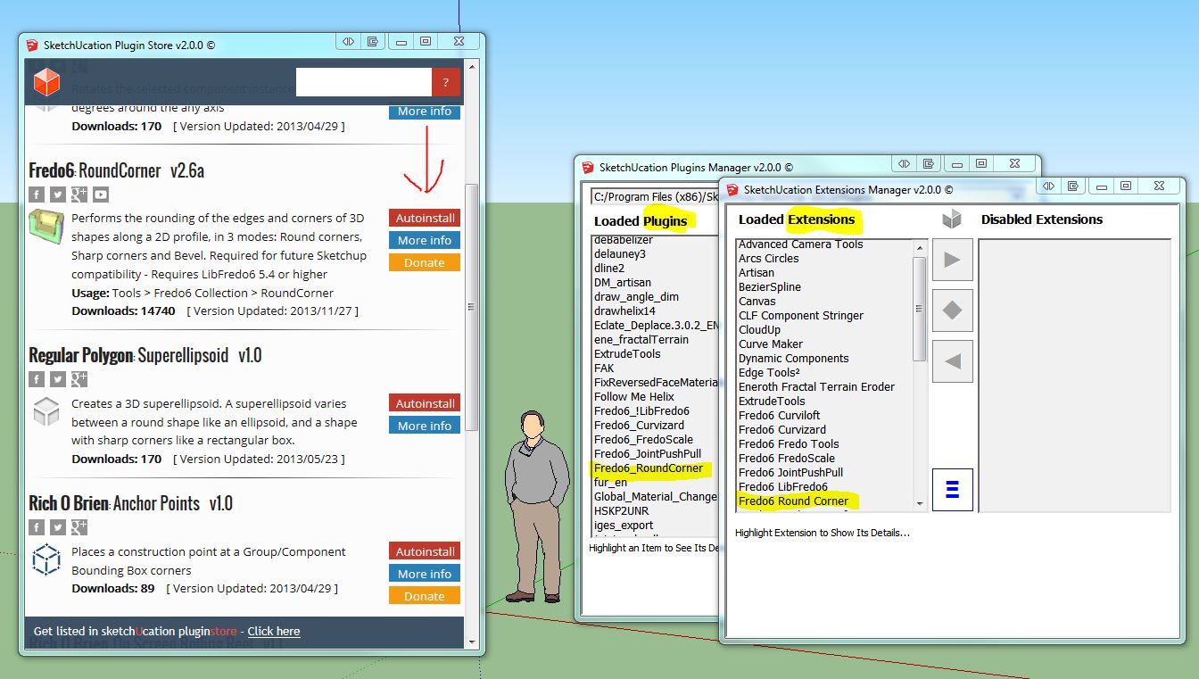The image size is (1199, 679).
Task: Select ene_fractalTerrain in Loaded Plugins
Action: [x=641, y=339]
